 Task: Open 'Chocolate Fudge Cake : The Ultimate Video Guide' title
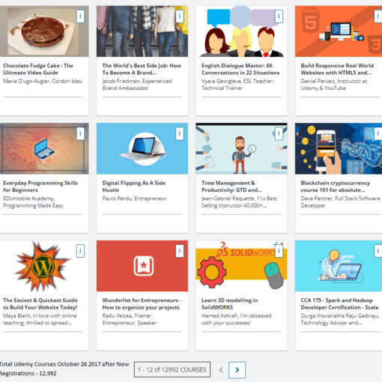click(38, 69)
